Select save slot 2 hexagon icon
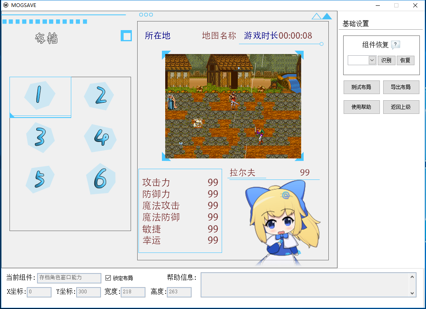Viewport: 426px width, 309px height. [x=99, y=96]
